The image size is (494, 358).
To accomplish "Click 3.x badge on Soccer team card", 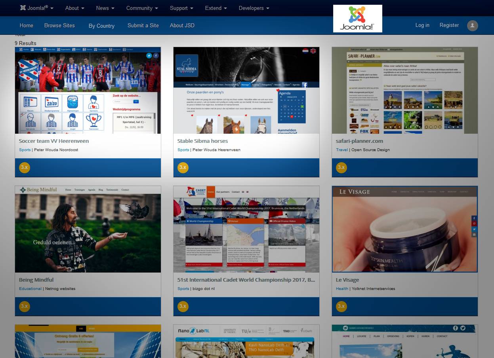I will (x=25, y=167).
